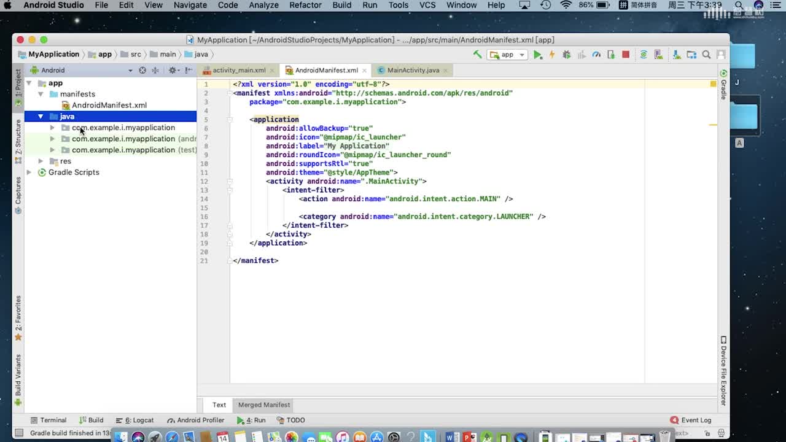Click the MyApplication breadcrumb
This screenshot has height=442, width=786.
(49, 55)
